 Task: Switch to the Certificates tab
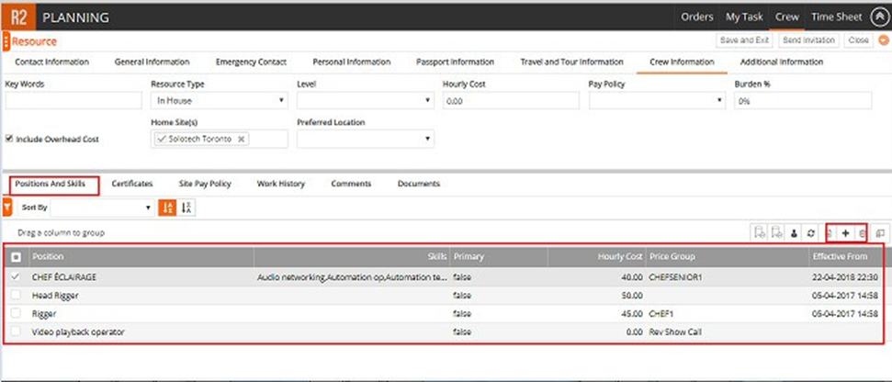[x=132, y=184]
